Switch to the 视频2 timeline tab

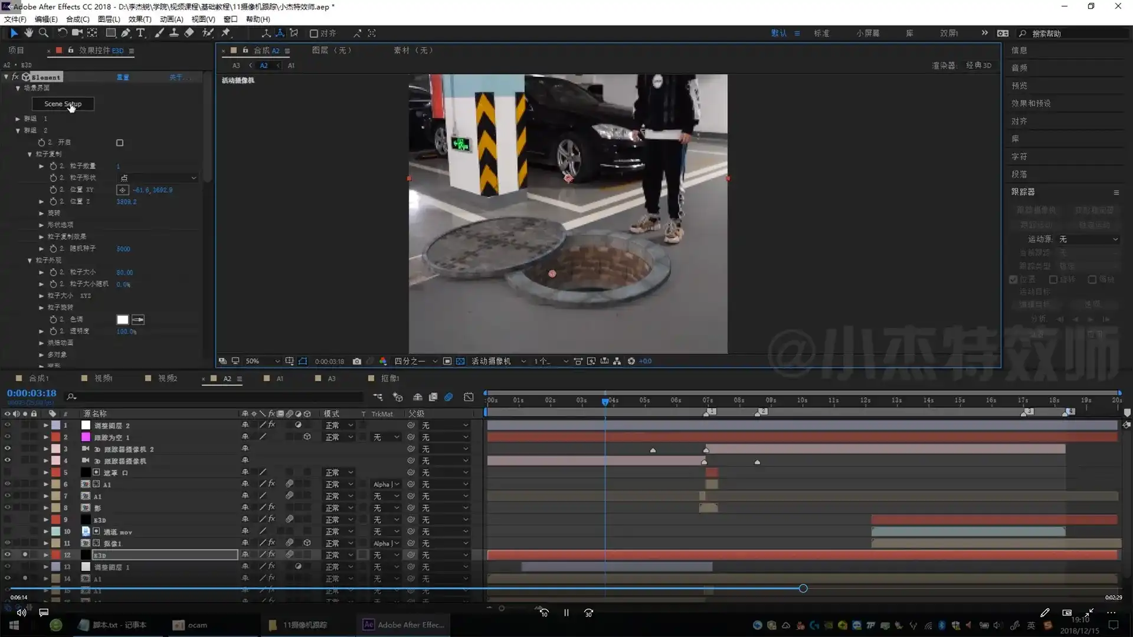coord(167,379)
